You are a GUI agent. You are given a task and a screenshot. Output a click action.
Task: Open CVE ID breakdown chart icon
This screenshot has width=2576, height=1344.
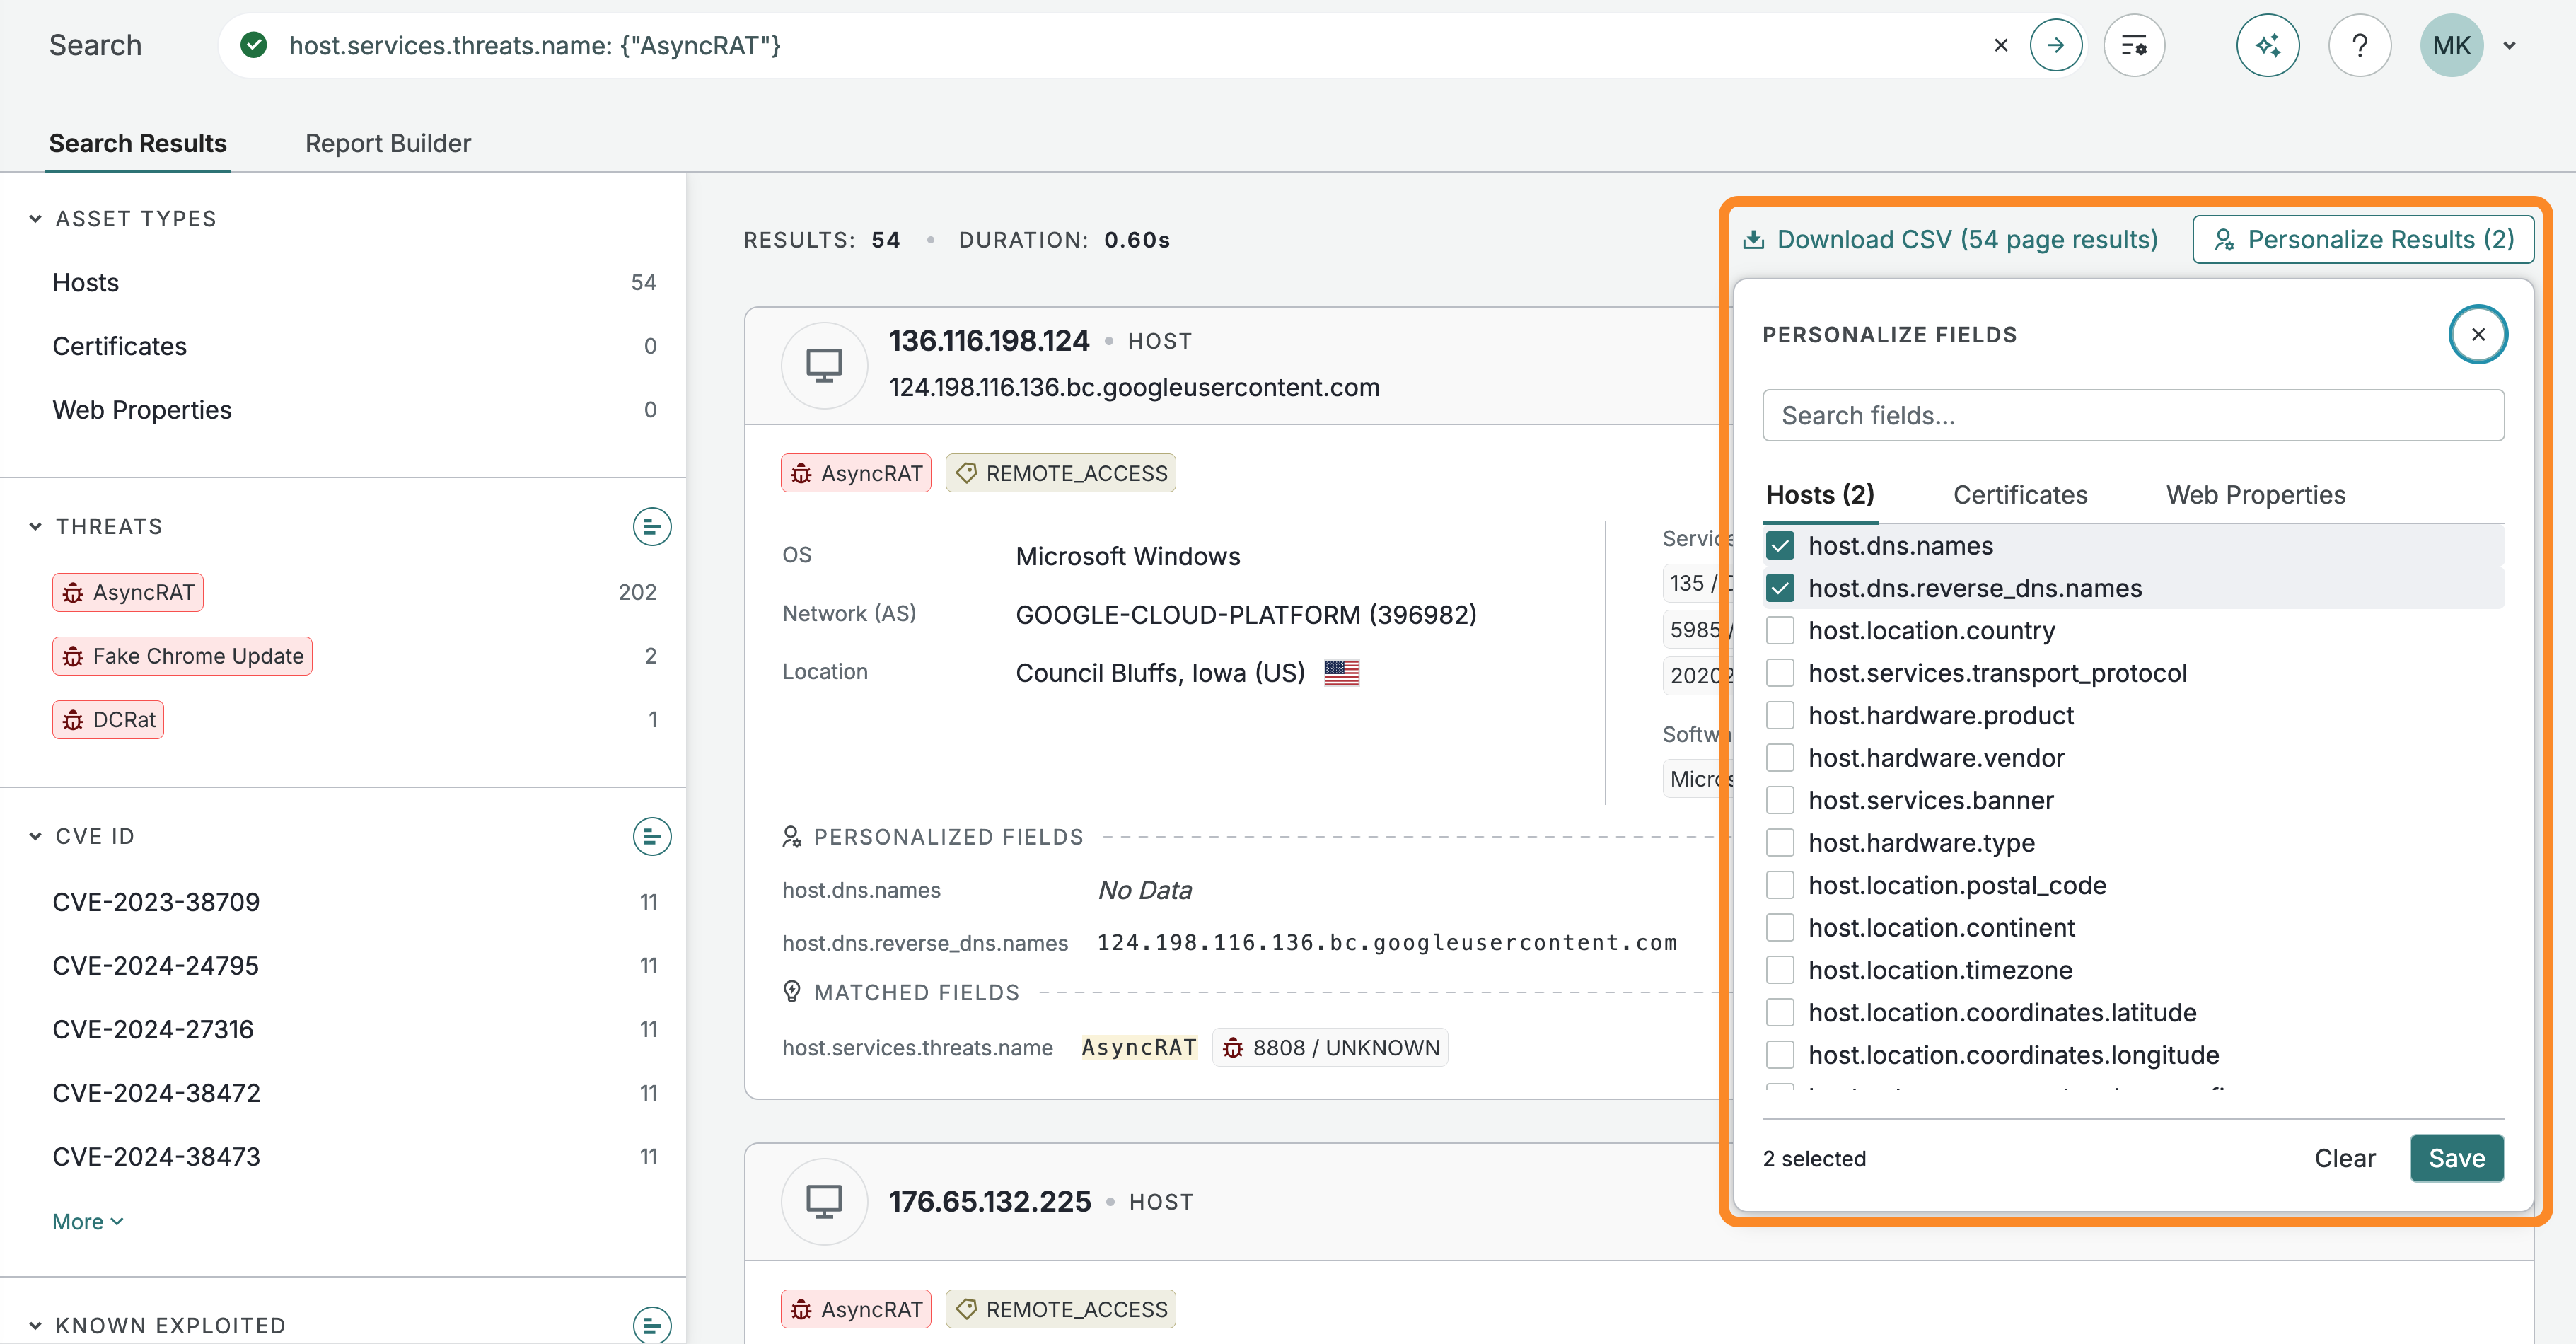[x=651, y=836]
